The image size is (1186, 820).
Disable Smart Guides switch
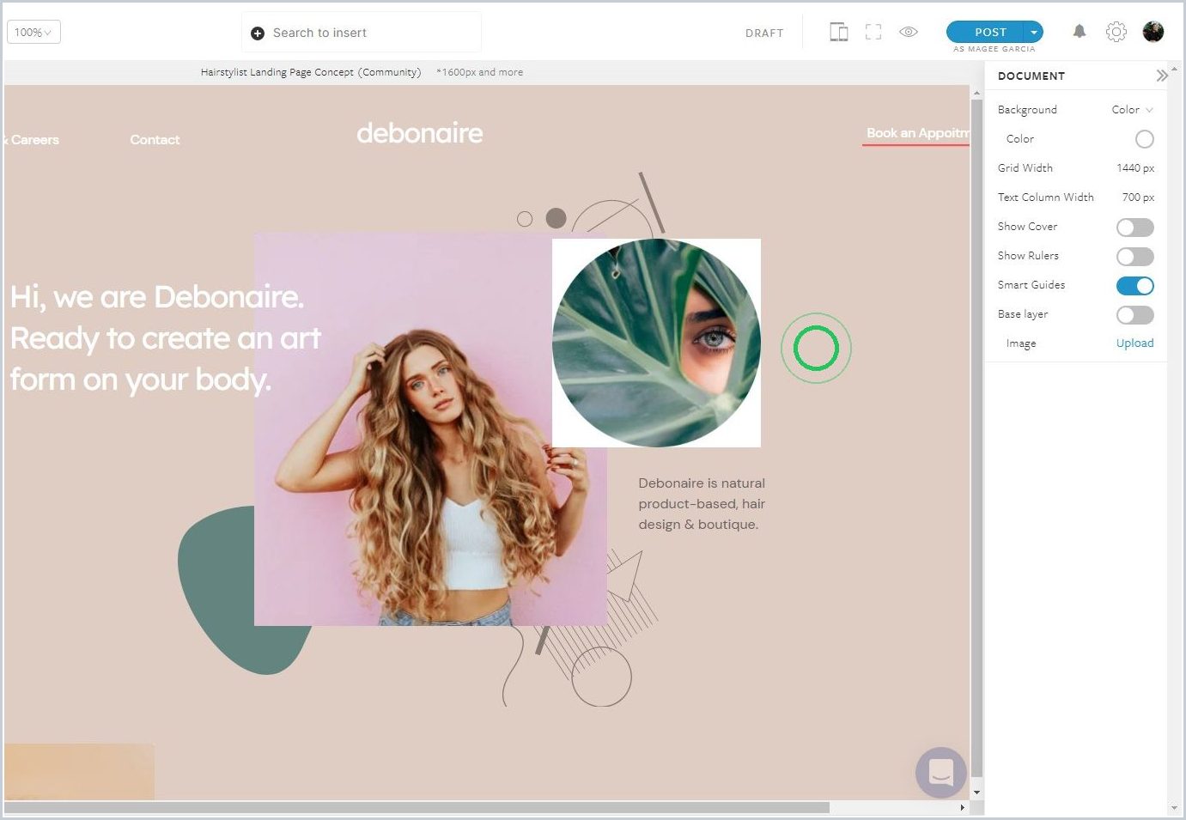[1134, 286]
